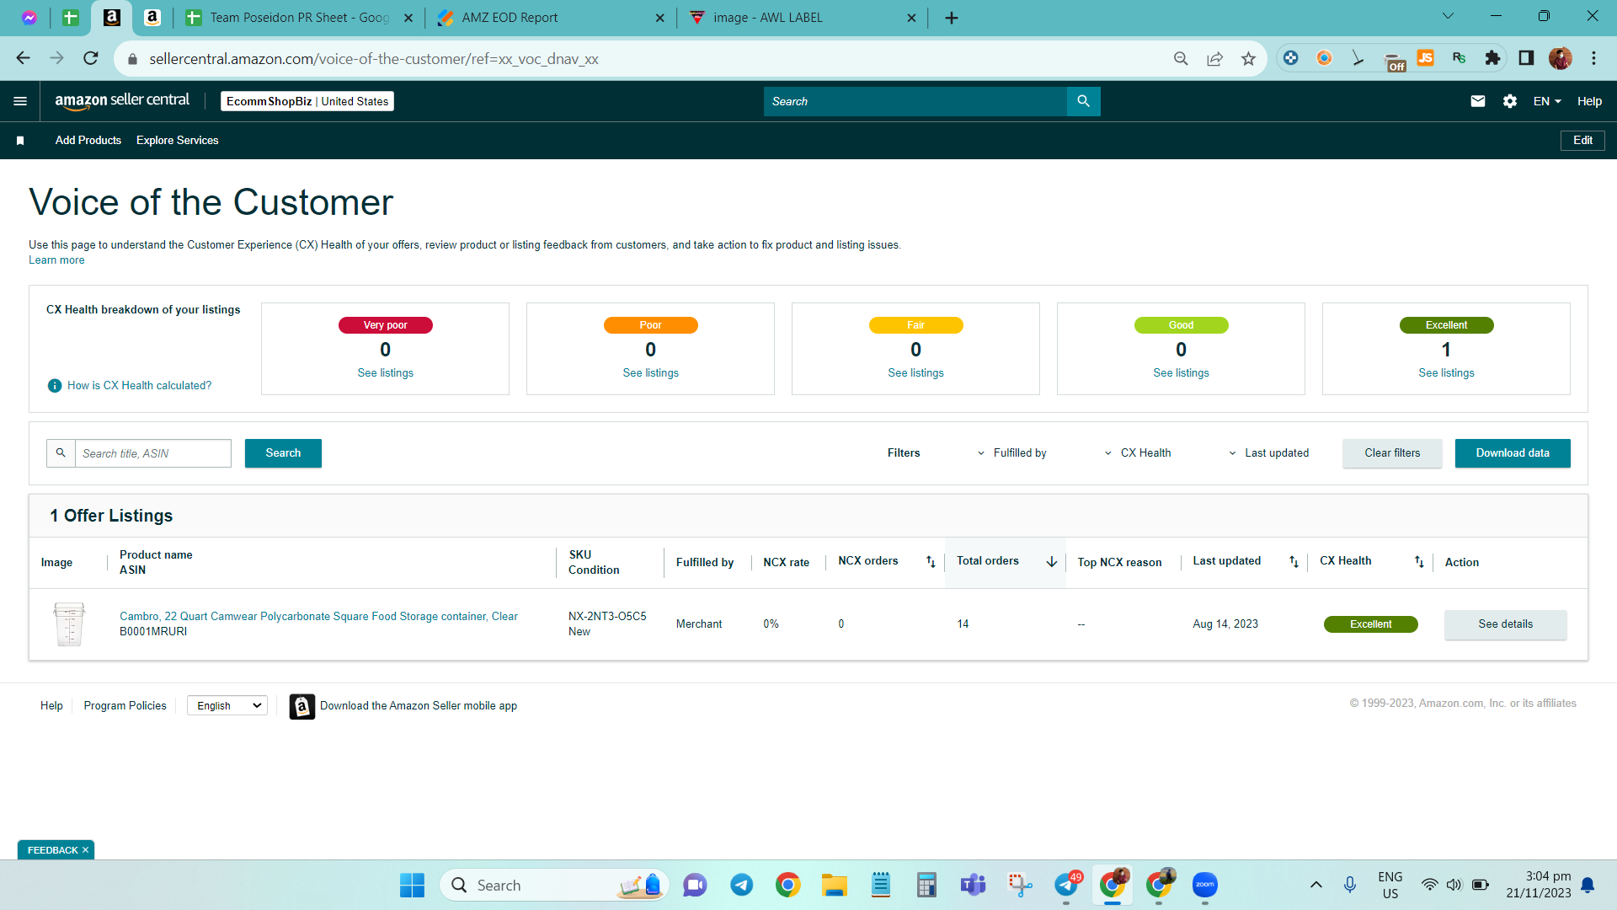
Task: See listings under Good
Action: pos(1181,373)
